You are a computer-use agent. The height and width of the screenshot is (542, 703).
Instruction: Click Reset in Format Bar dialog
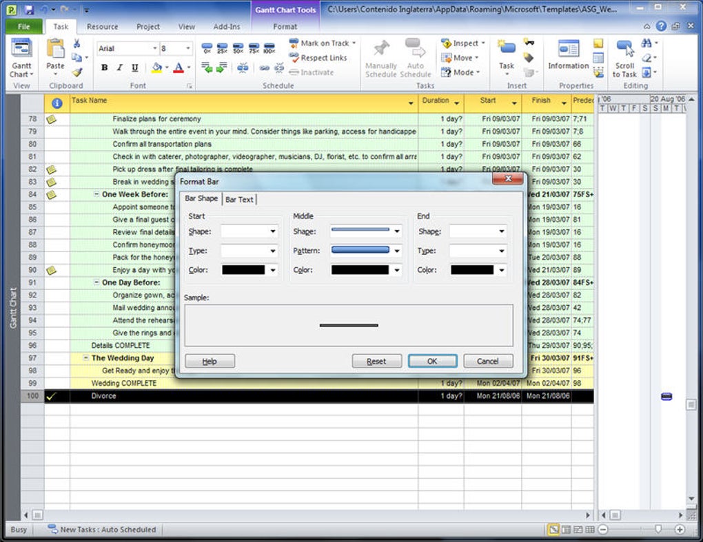tap(376, 361)
